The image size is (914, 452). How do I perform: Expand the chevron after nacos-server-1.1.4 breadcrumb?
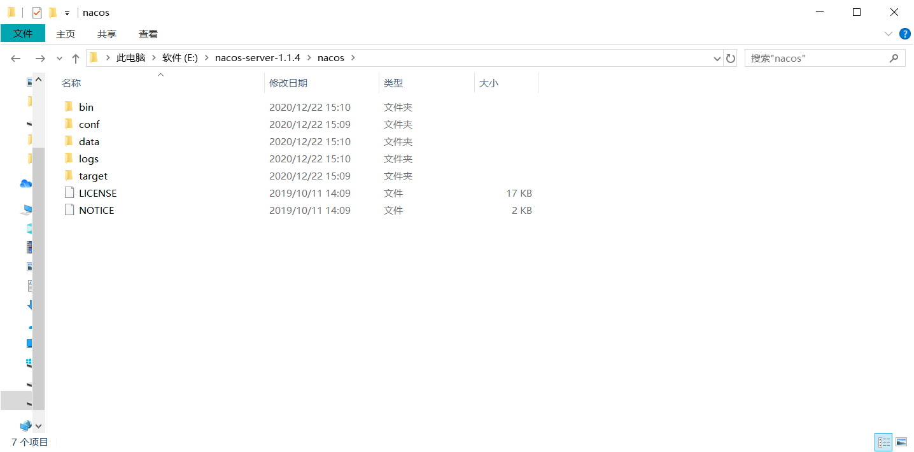pyautogui.click(x=309, y=58)
